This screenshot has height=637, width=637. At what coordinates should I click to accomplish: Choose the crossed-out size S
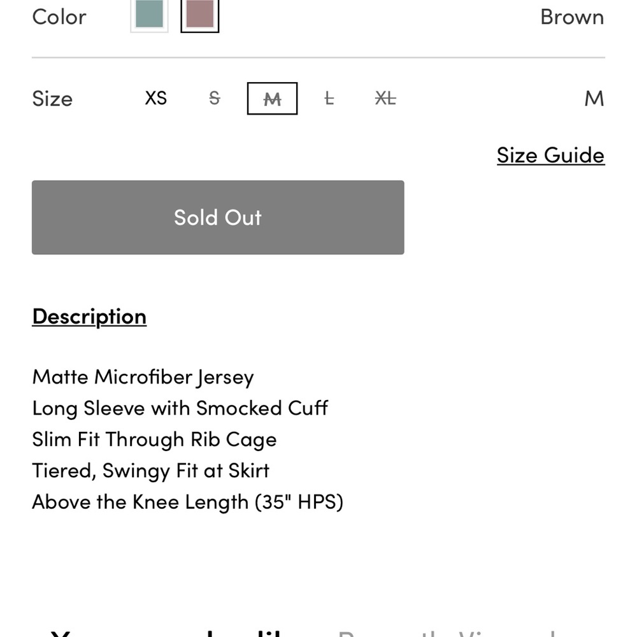tap(215, 99)
